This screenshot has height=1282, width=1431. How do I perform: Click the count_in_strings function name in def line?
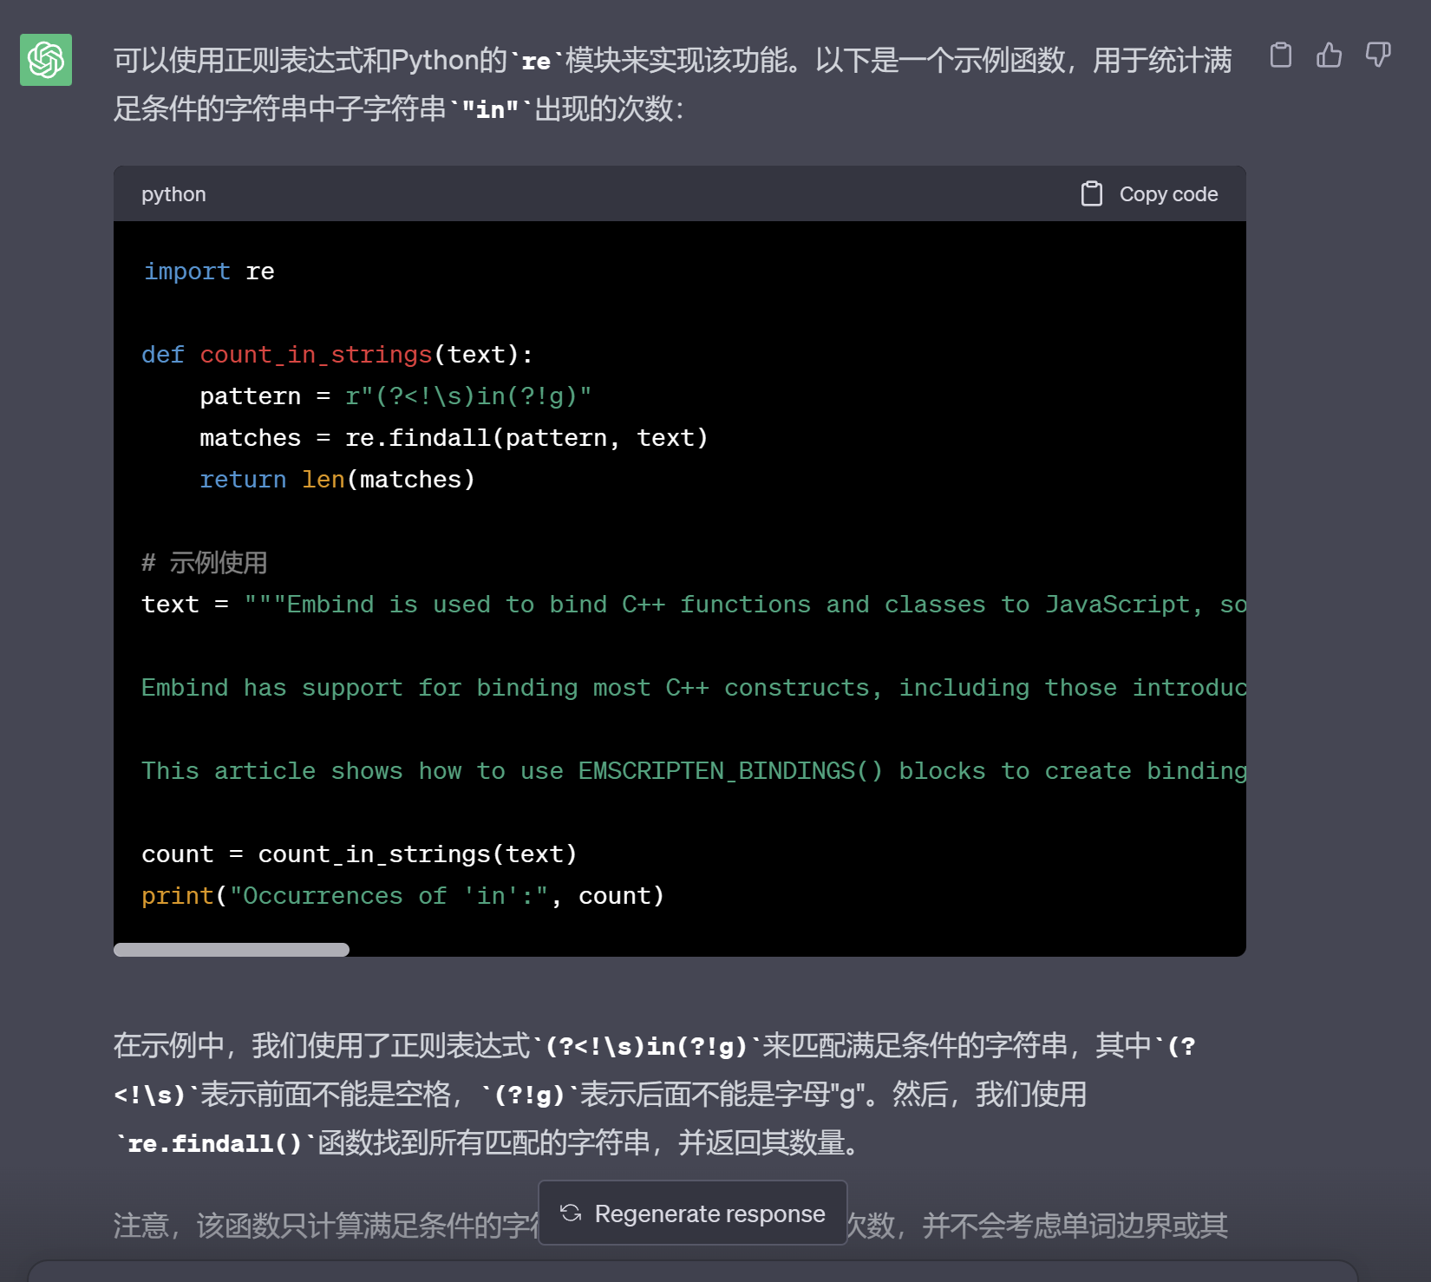[316, 355]
